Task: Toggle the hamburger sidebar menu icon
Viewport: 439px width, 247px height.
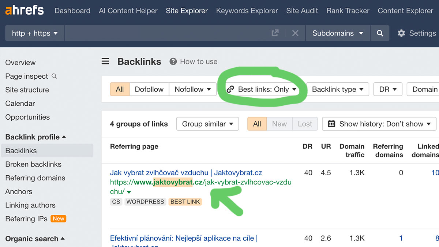Action: 105,61
